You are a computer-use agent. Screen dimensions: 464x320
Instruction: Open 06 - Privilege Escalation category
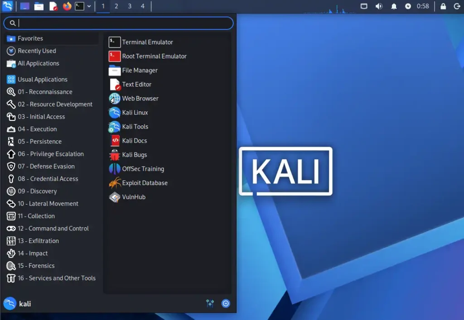(x=52, y=153)
